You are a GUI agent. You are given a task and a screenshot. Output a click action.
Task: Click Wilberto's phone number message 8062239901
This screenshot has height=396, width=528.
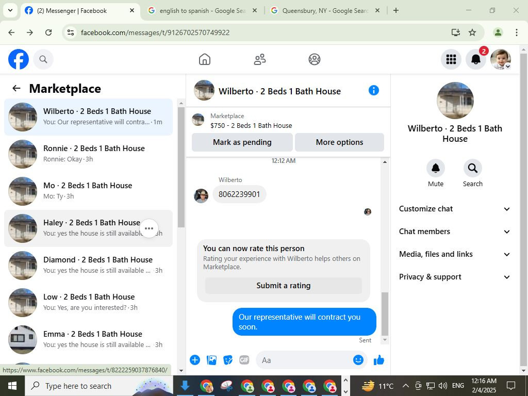239,194
